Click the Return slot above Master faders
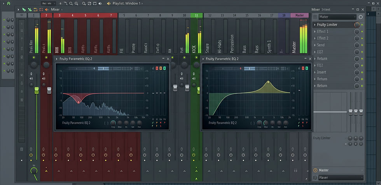Screen dimensions: 381x185 coord(338,86)
